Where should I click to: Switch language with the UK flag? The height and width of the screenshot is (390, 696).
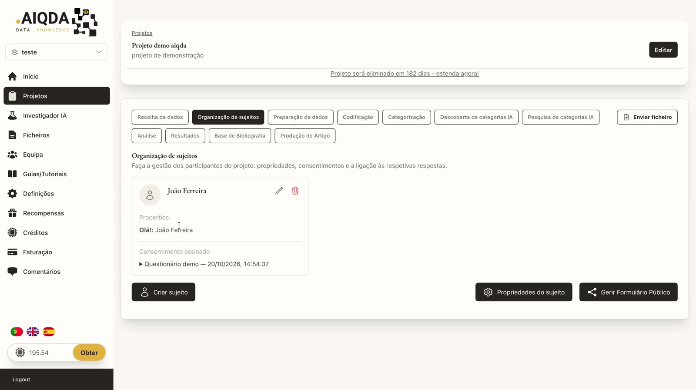tap(33, 332)
